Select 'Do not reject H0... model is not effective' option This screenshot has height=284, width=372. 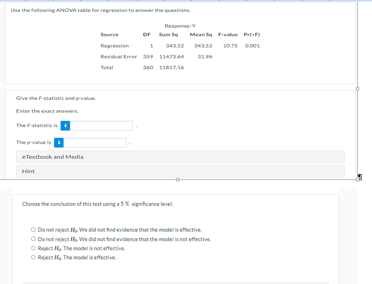[33, 239]
